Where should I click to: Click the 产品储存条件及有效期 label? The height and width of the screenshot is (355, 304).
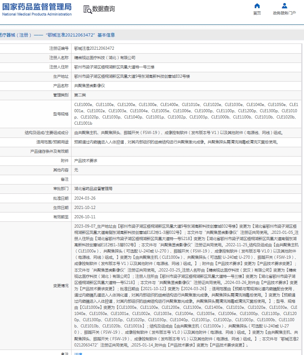click(x=49, y=151)
